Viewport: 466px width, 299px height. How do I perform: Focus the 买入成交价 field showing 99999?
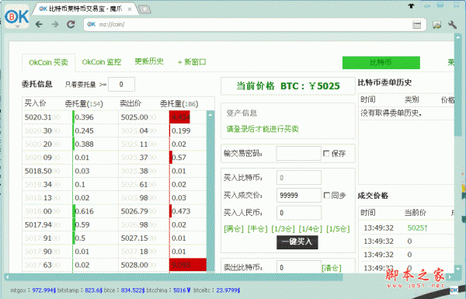(299, 195)
